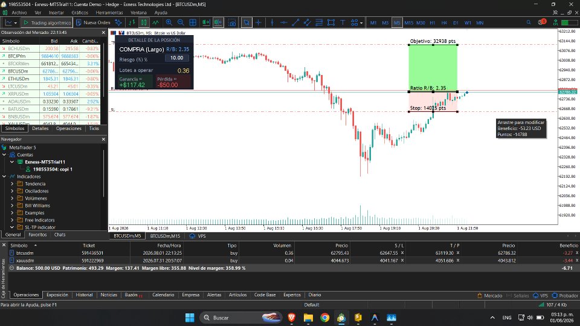Toggle Trading algorítmico button
580x326 pixels.
[x=47, y=22]
